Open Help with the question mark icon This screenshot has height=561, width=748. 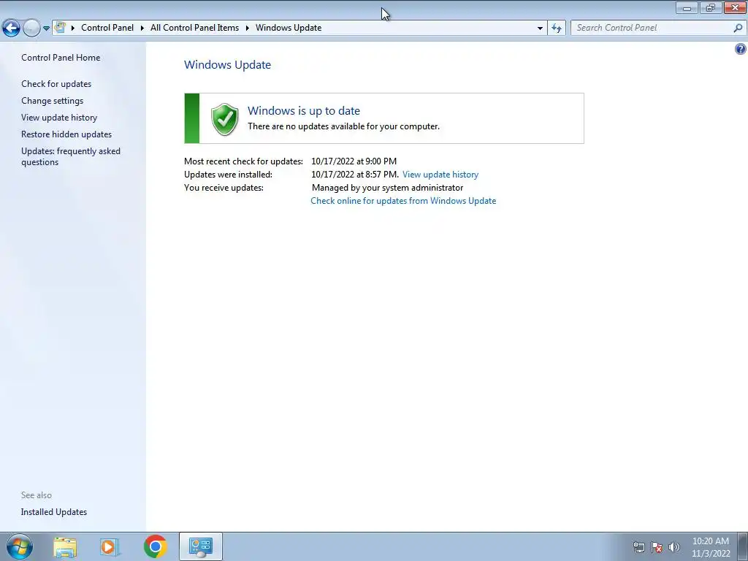pos(741,49)
